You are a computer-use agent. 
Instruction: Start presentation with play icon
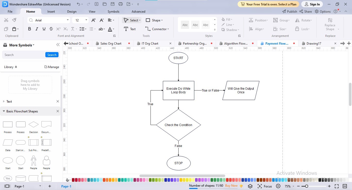click(278, 186)
